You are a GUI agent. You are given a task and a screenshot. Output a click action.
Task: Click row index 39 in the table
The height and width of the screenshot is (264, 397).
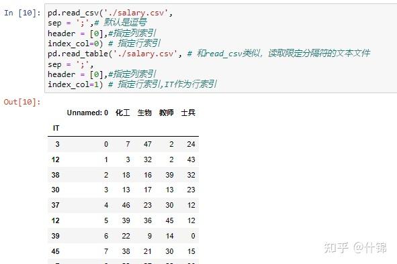point(56,236)
